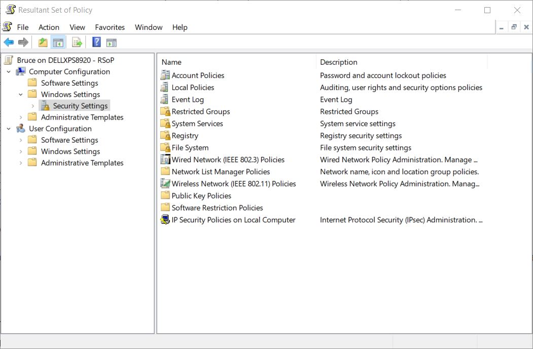Navigate back using the Back arrow icon
Viewport: 533px width, 349px height.
click(9, 42)
